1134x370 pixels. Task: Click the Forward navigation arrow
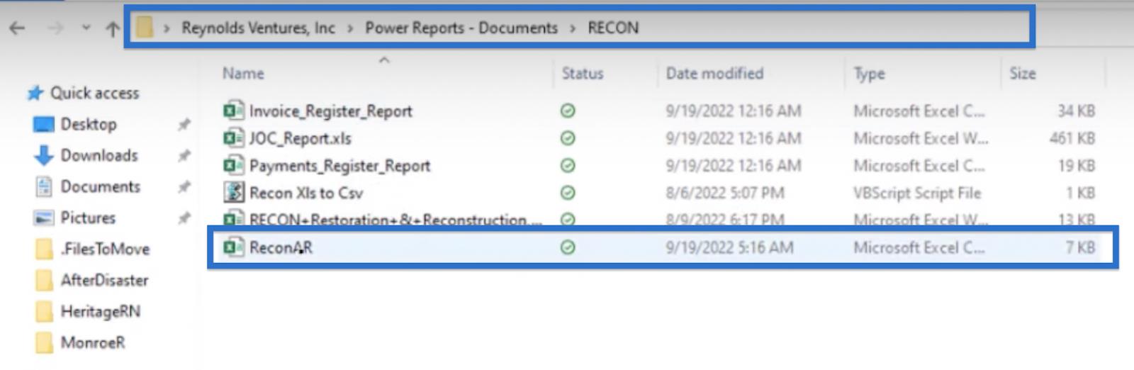click(x=55, y=28)
